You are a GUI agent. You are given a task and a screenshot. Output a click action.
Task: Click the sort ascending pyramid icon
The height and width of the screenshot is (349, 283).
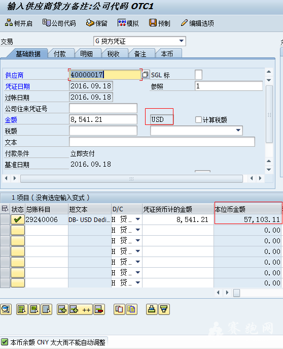click(152, 309)
